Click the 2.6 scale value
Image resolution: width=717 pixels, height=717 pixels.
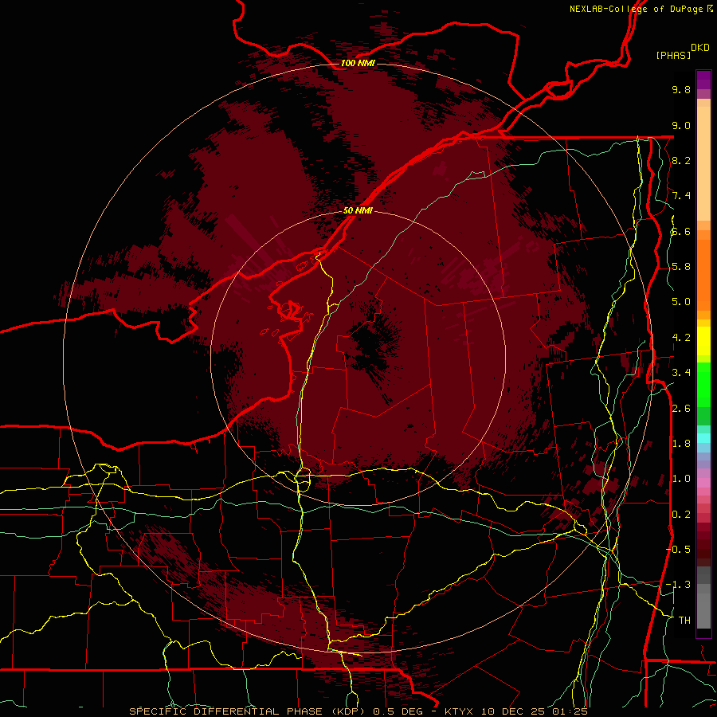tap(681, 409)
